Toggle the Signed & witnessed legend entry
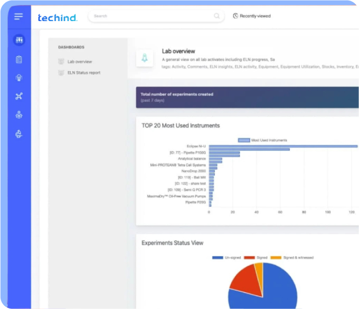This screenshot has height=309, width=359. [292, 257]
